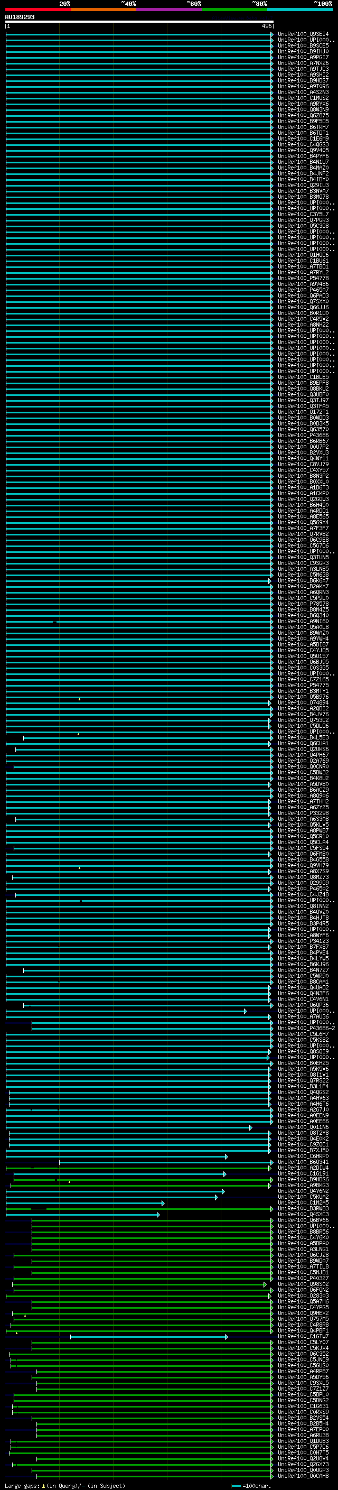
Task: Select the UniRef100_A3LNG1 label
Action: pos(303,1250)
